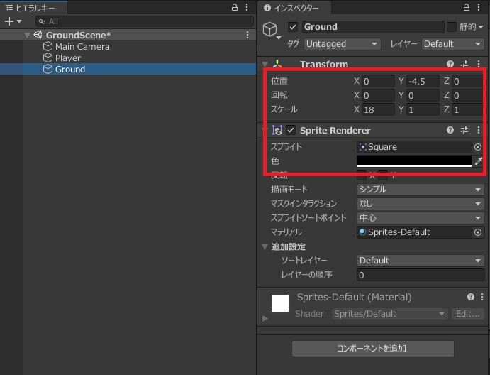Click コンポーネントを追加 button
Image resolution: width=490 pixels, height=375 pixels.
(373, 349)
